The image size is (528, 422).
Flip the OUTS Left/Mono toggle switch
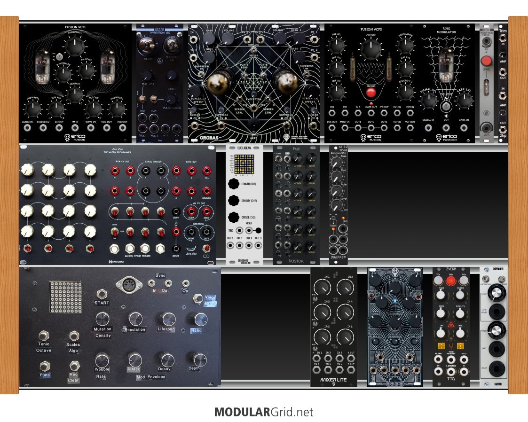(x=485, y=279)
